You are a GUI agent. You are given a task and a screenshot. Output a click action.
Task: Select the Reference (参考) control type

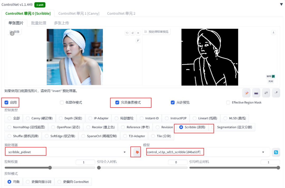(x=135, y=127)
